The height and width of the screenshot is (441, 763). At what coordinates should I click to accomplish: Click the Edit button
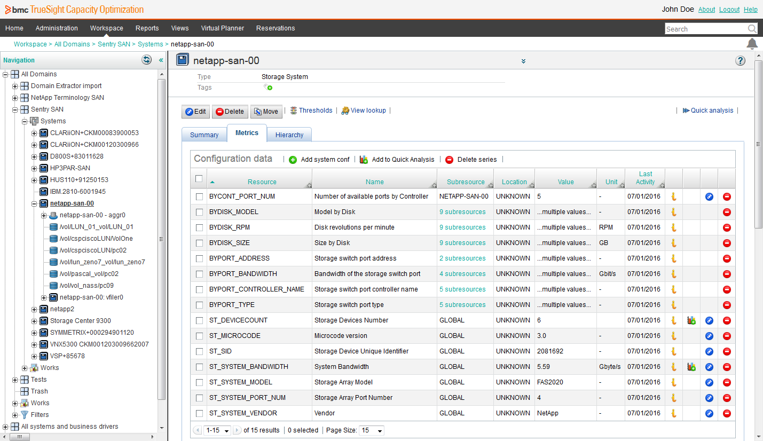coord(195,112)
